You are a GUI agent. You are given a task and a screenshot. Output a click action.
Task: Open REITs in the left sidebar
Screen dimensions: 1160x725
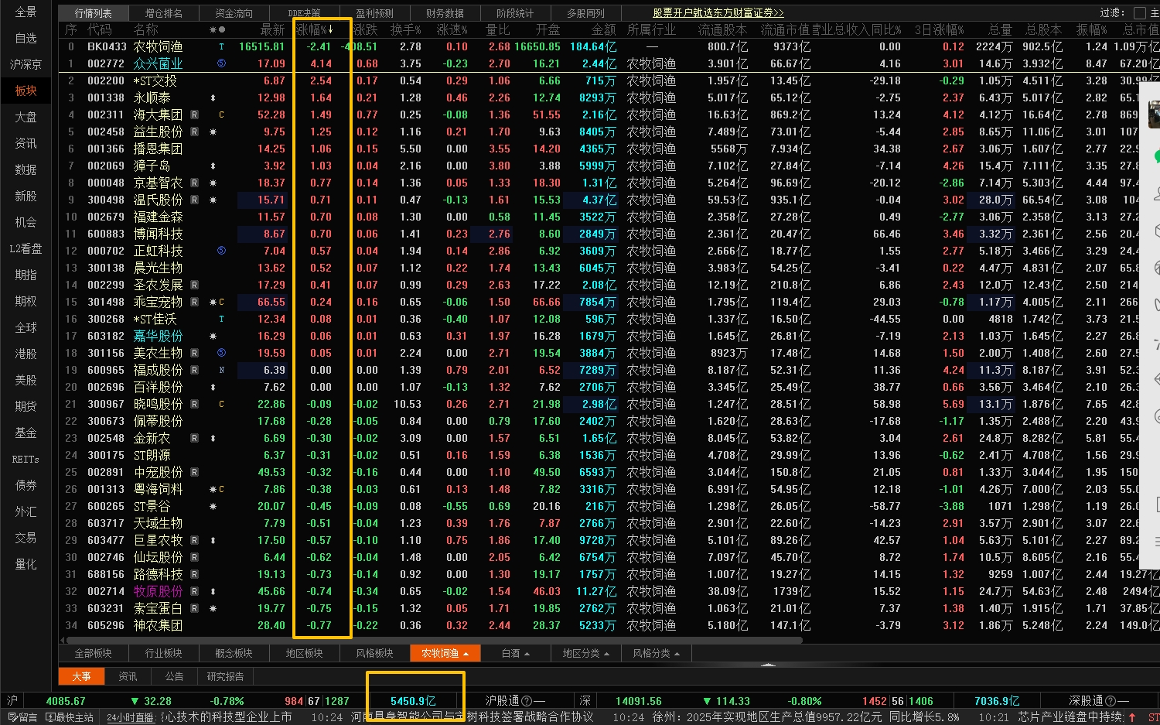pos(26,459)
